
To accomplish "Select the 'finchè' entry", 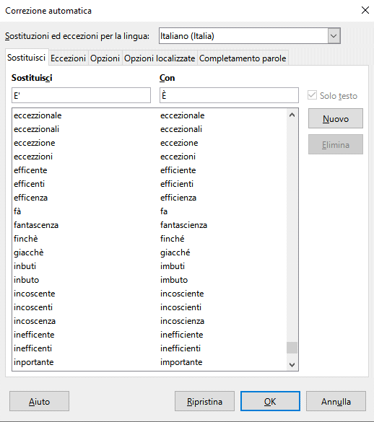I will click(x=149, y=239).
